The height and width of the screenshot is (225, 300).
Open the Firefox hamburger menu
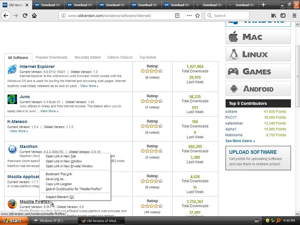pyautogui.click(x=294, y=16)
